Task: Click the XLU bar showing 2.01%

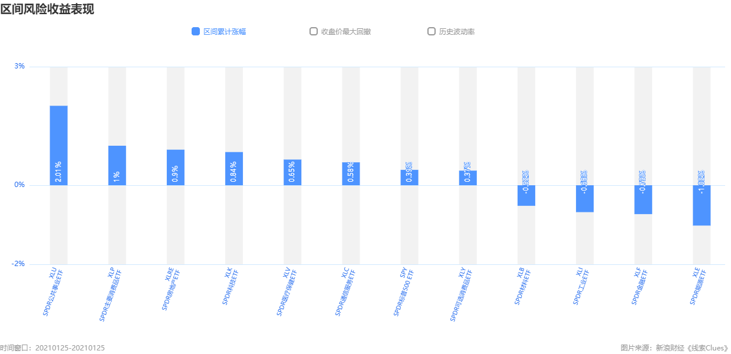Action: (x=58, y=145)
